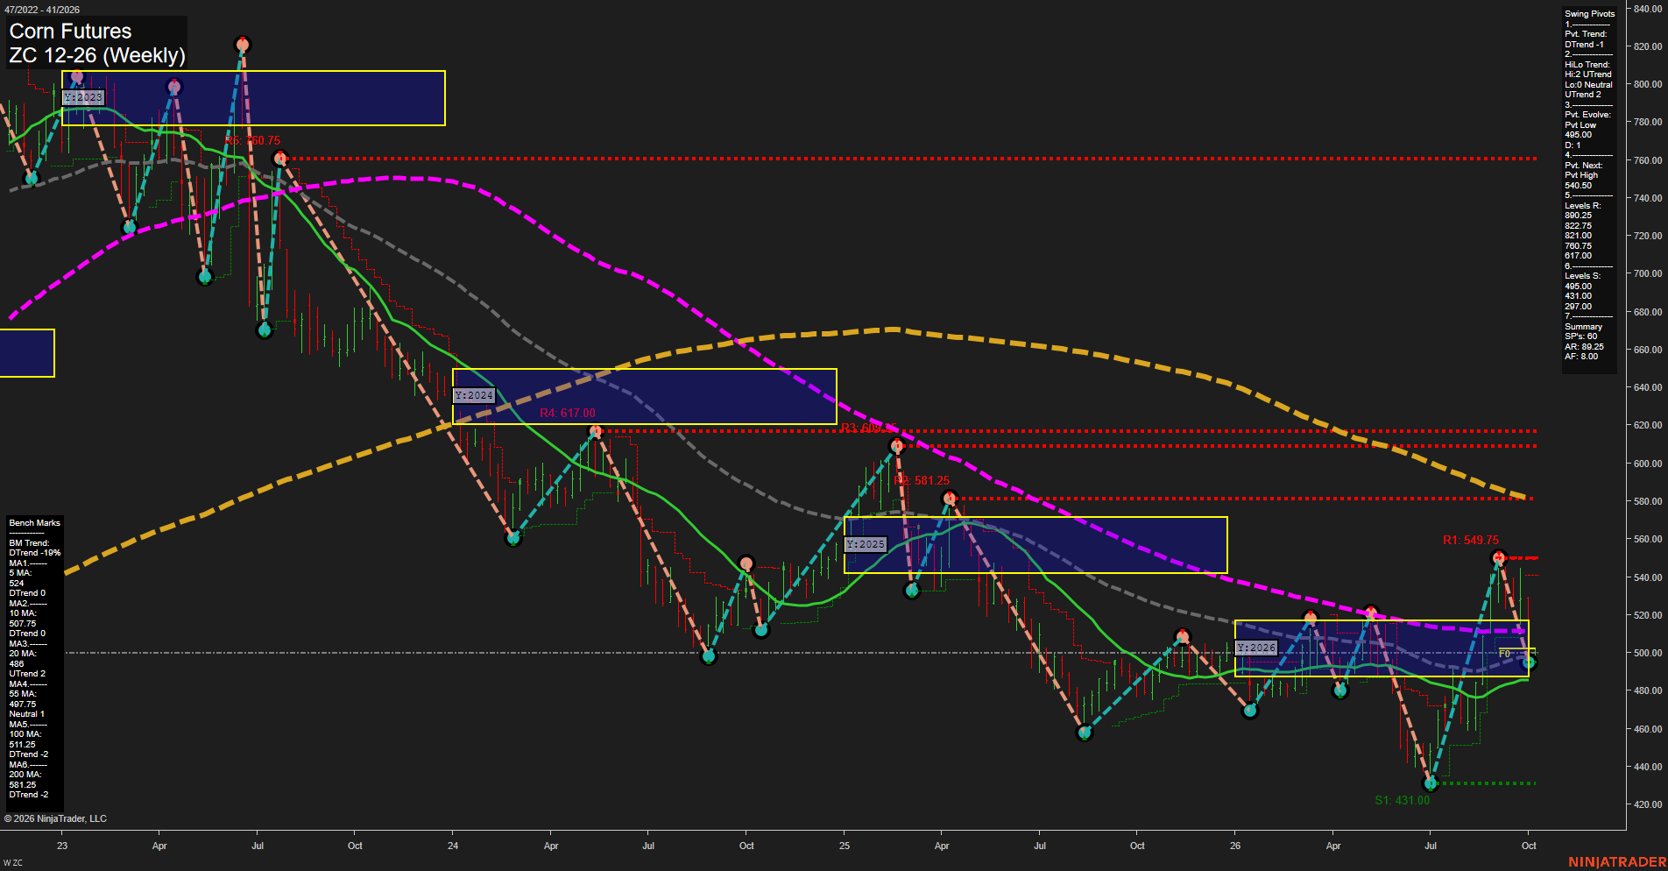Click the "AR: 89.25" summary line
Screen dimensions: 1668x871
pyautogui.click(x=1584, y=347)
